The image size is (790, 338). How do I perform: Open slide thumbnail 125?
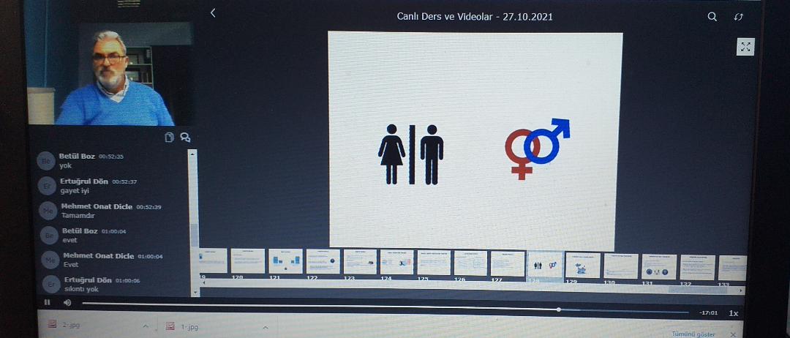click(434, 263)
